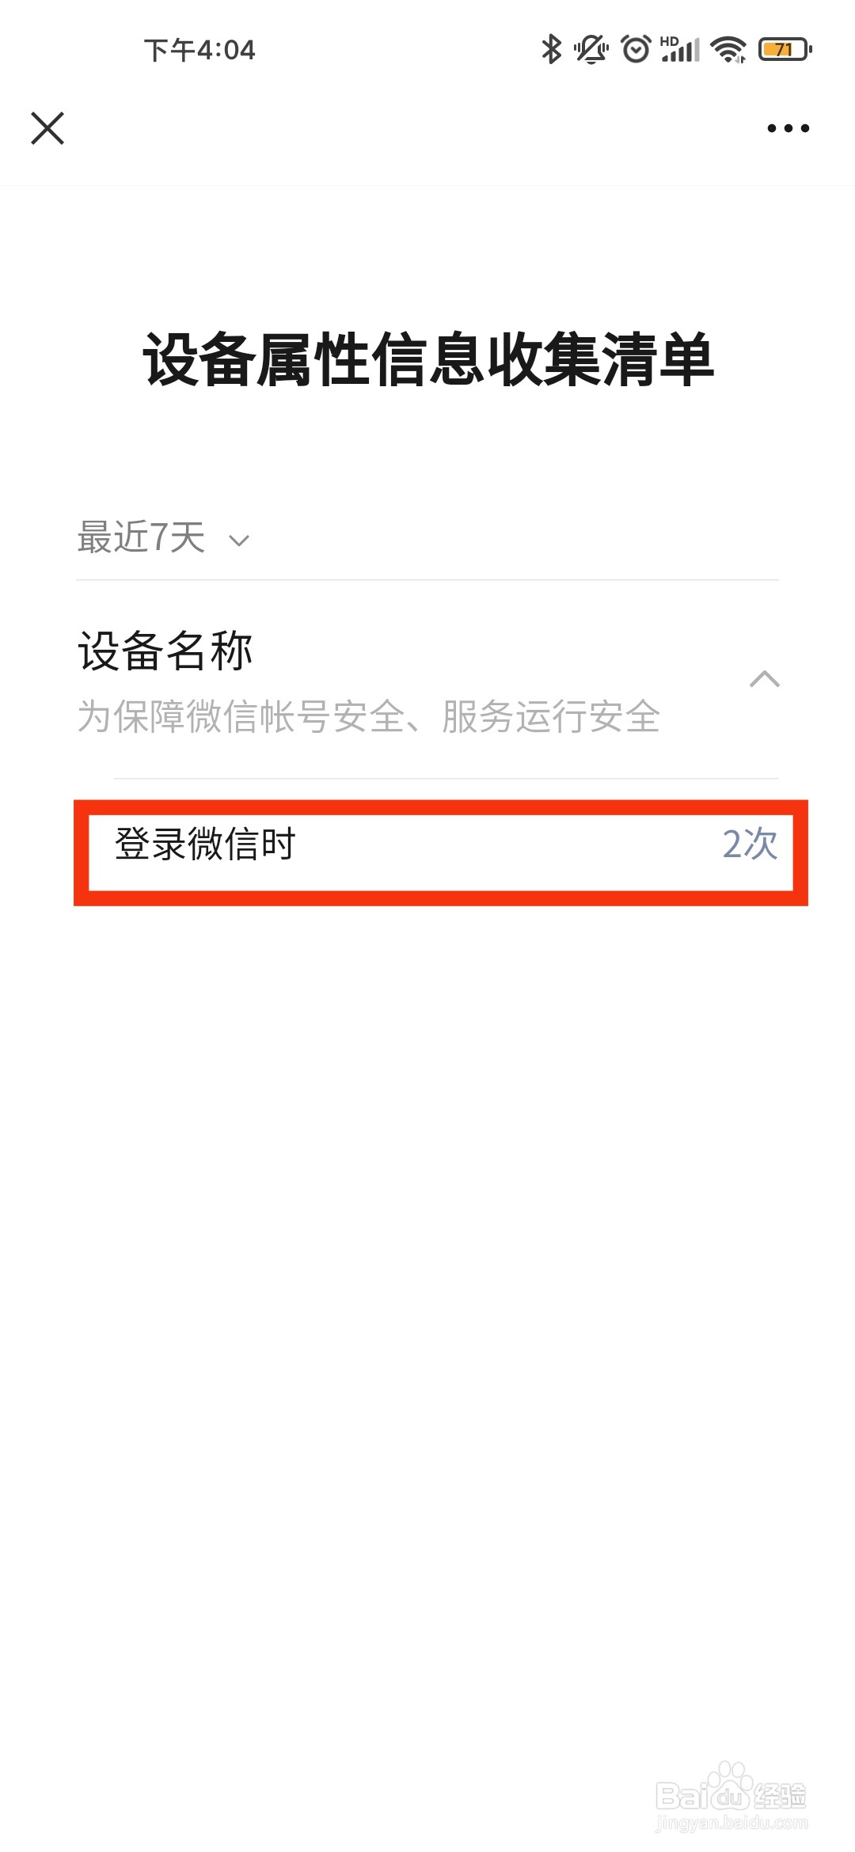The width and height of the screenshot is (855, 1852).
Task: Tap the muted bell status icon
Action: click(x=591, y=49)
